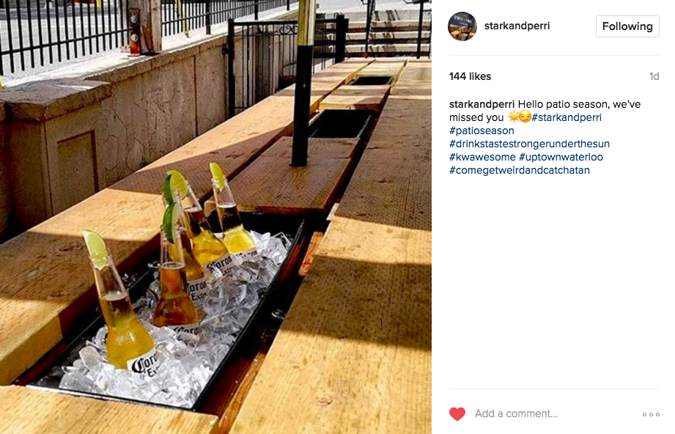Open the #uptownwaterloo hashtag
The height and width of the screenshot is (434, 675).
(x=561, y=157)
